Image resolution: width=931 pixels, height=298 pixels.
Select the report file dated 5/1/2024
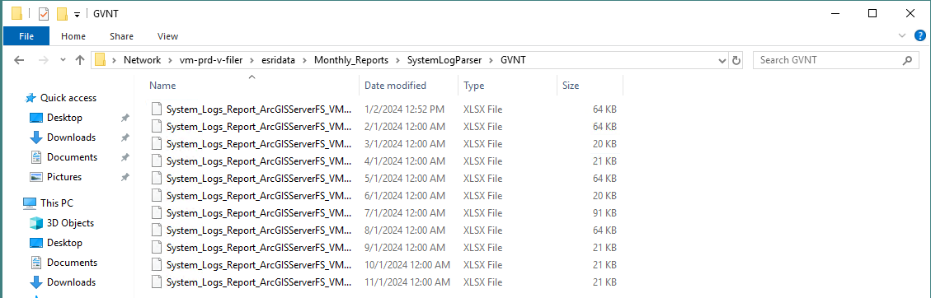click(x=384, y=178)
